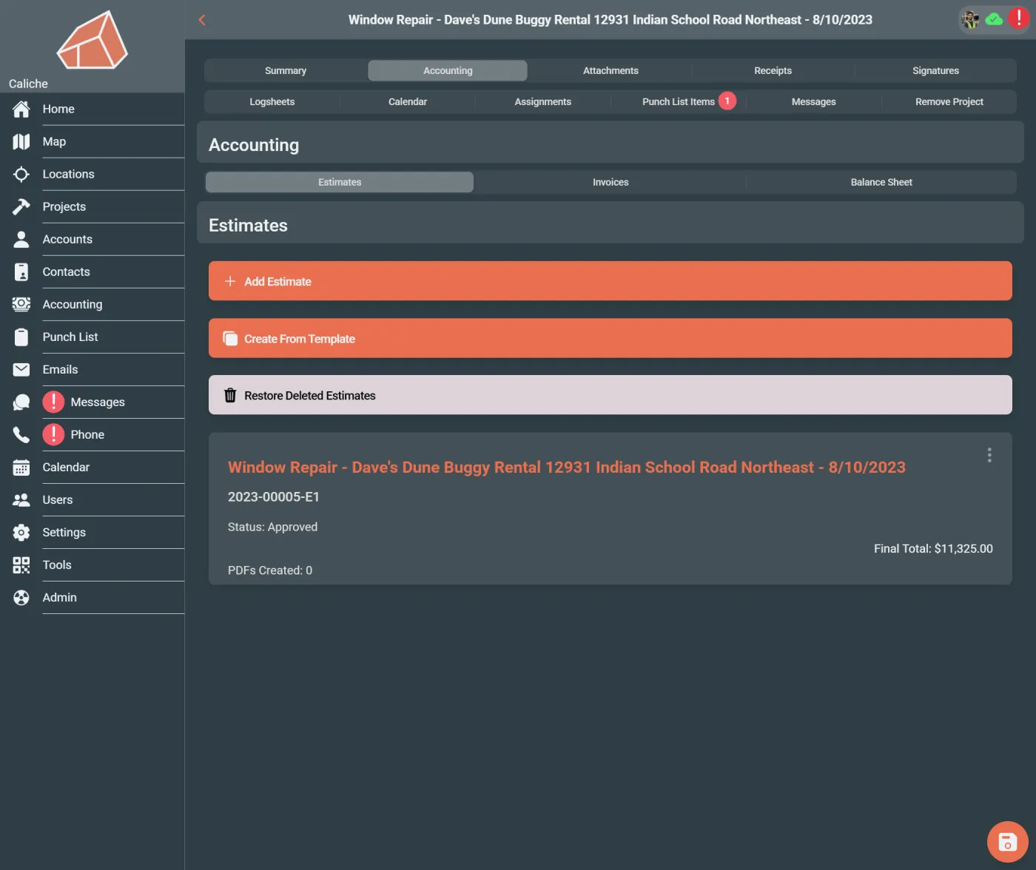Click Restore Deleted Estimates button

tap(610, 395)
